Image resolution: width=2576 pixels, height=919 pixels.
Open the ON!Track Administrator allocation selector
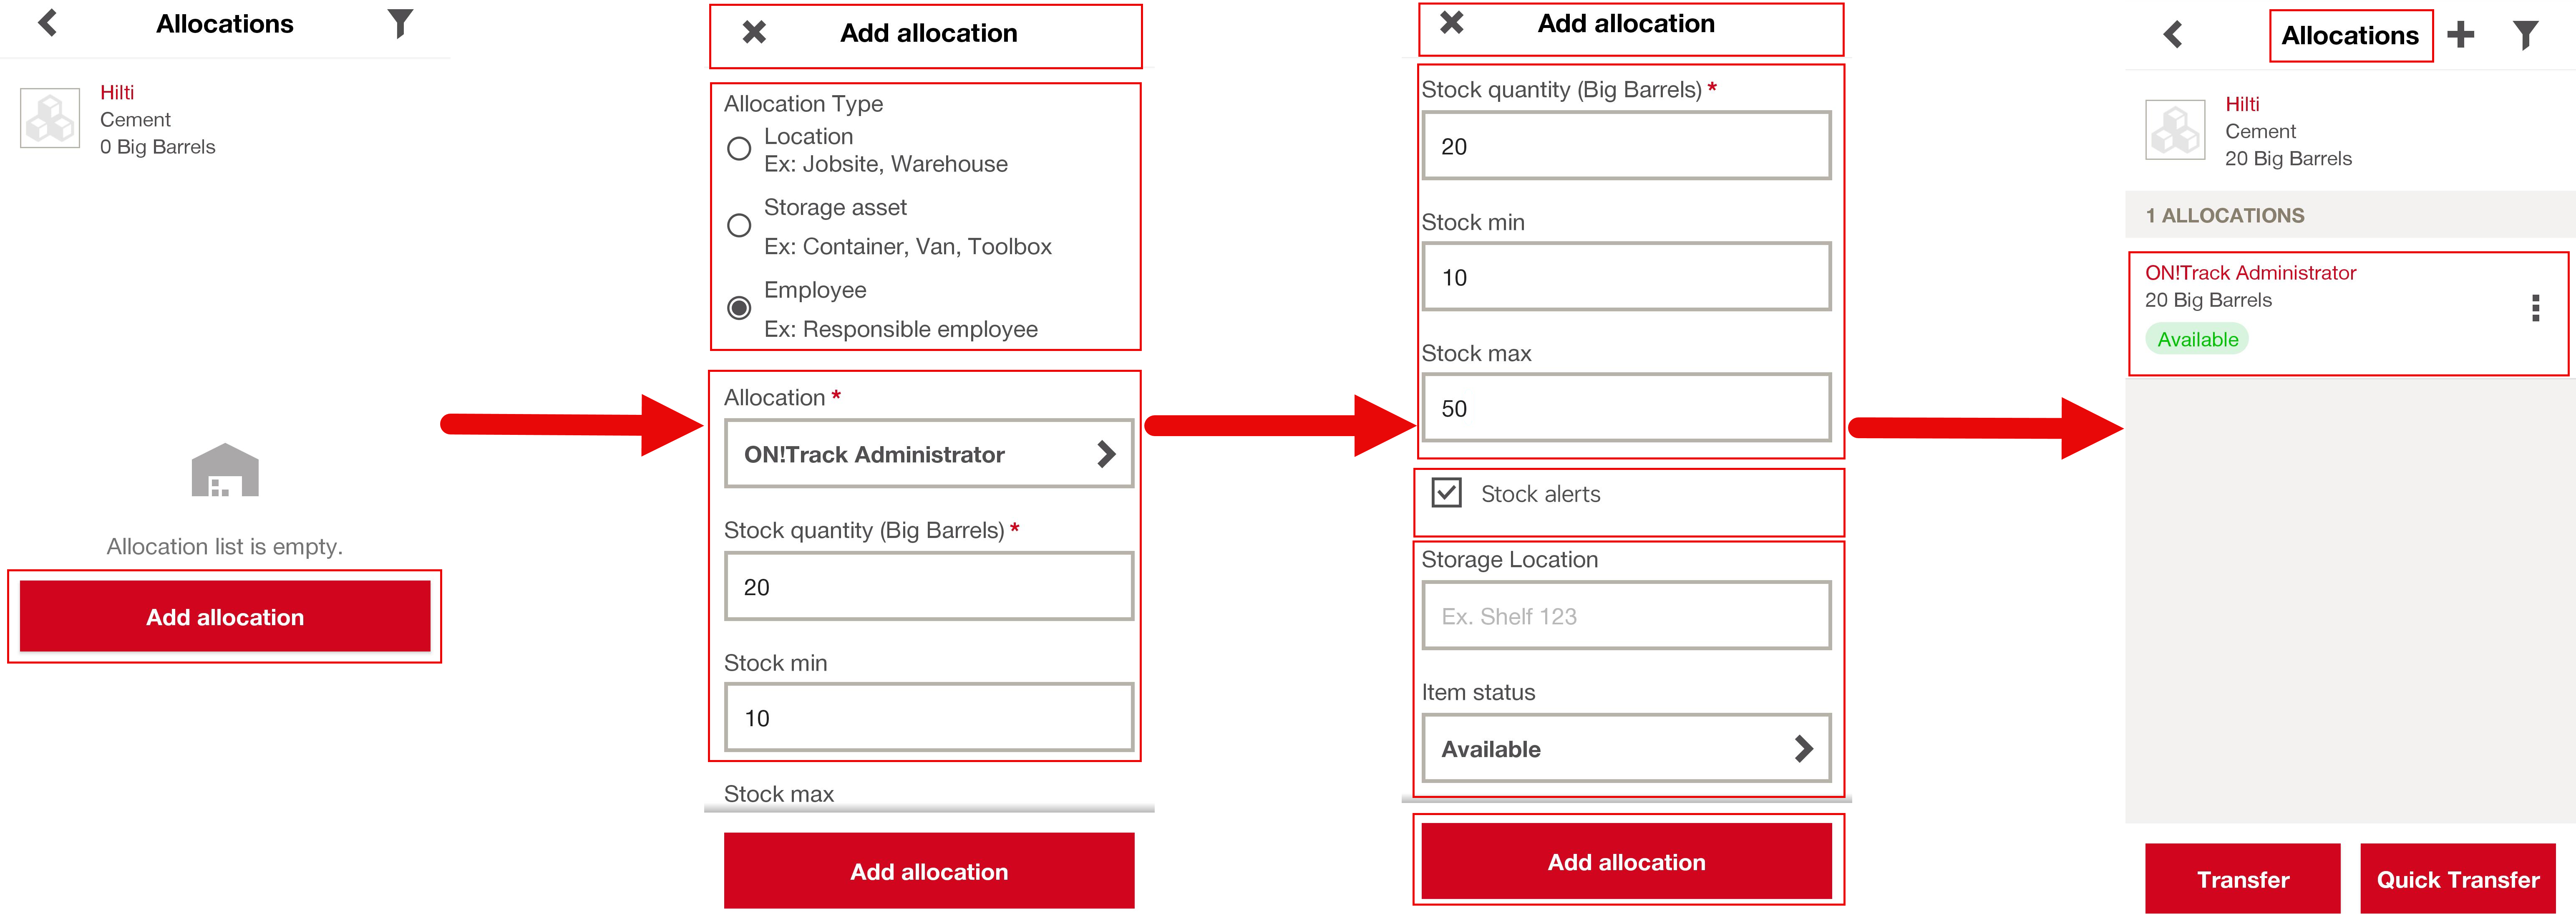point(928,454)
